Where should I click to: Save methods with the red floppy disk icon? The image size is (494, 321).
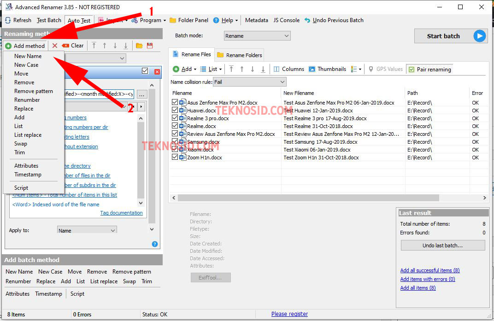pos(150,46)
